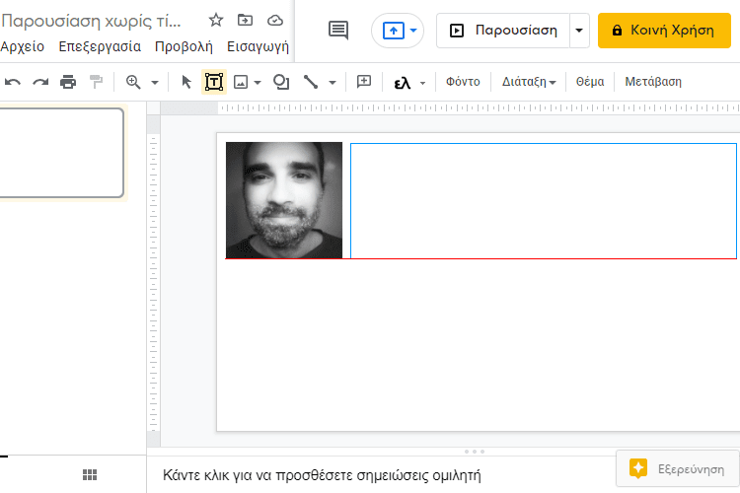This screenshot has height=493, width=740.
Task: Expand the line type dropdown arrow
Action: [x=333, y=83]
